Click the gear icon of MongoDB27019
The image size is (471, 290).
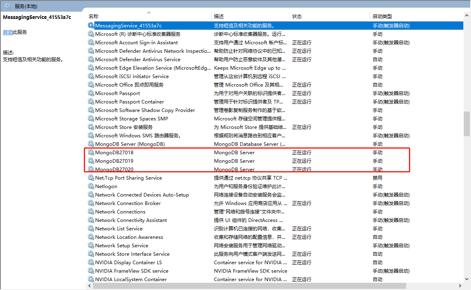(91, 161)
